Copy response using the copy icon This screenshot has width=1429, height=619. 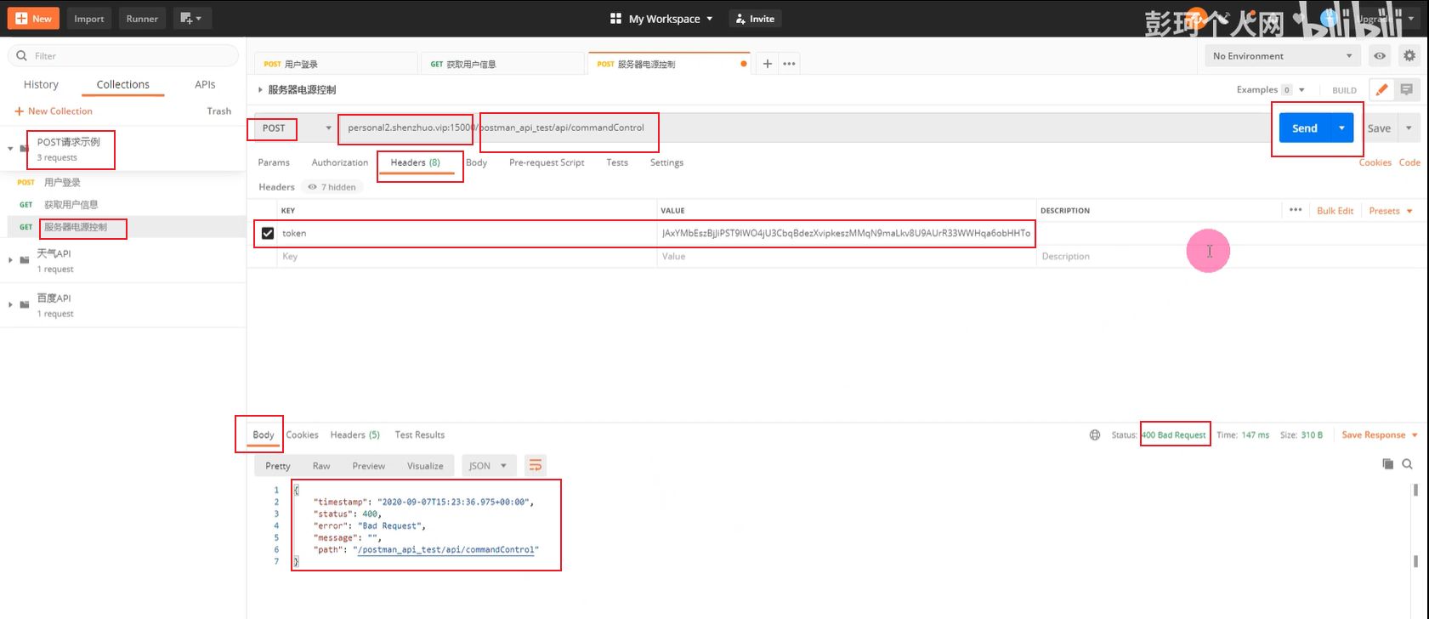[1387, 464]
